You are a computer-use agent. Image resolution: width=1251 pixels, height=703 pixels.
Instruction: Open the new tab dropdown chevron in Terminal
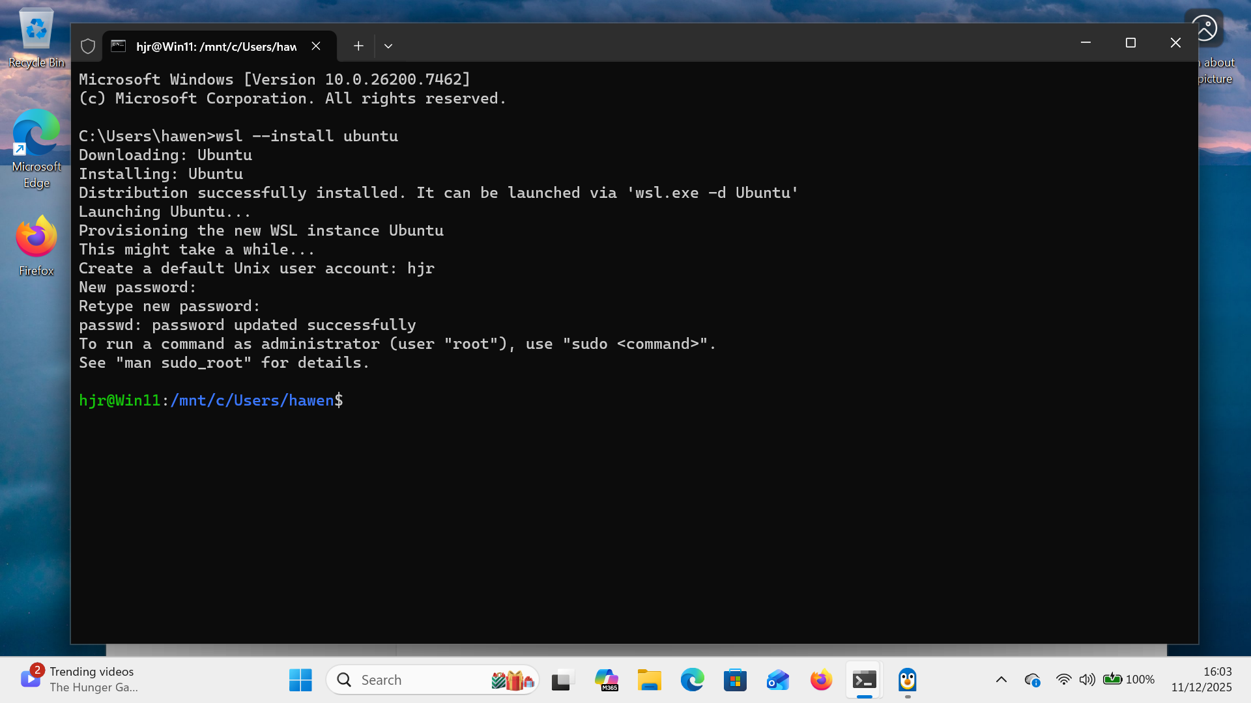(x=388, y=46)
